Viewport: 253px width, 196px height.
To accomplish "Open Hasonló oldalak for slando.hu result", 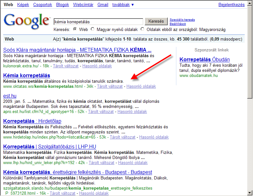I will (x=94, y=193).
